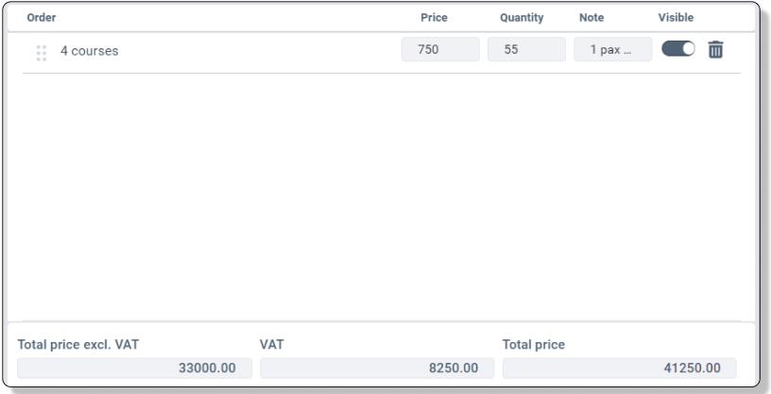Image resolution: width=771 pixels, height=394 pixels.
Task: Click the Quantity column header
Action: point(521,17)
